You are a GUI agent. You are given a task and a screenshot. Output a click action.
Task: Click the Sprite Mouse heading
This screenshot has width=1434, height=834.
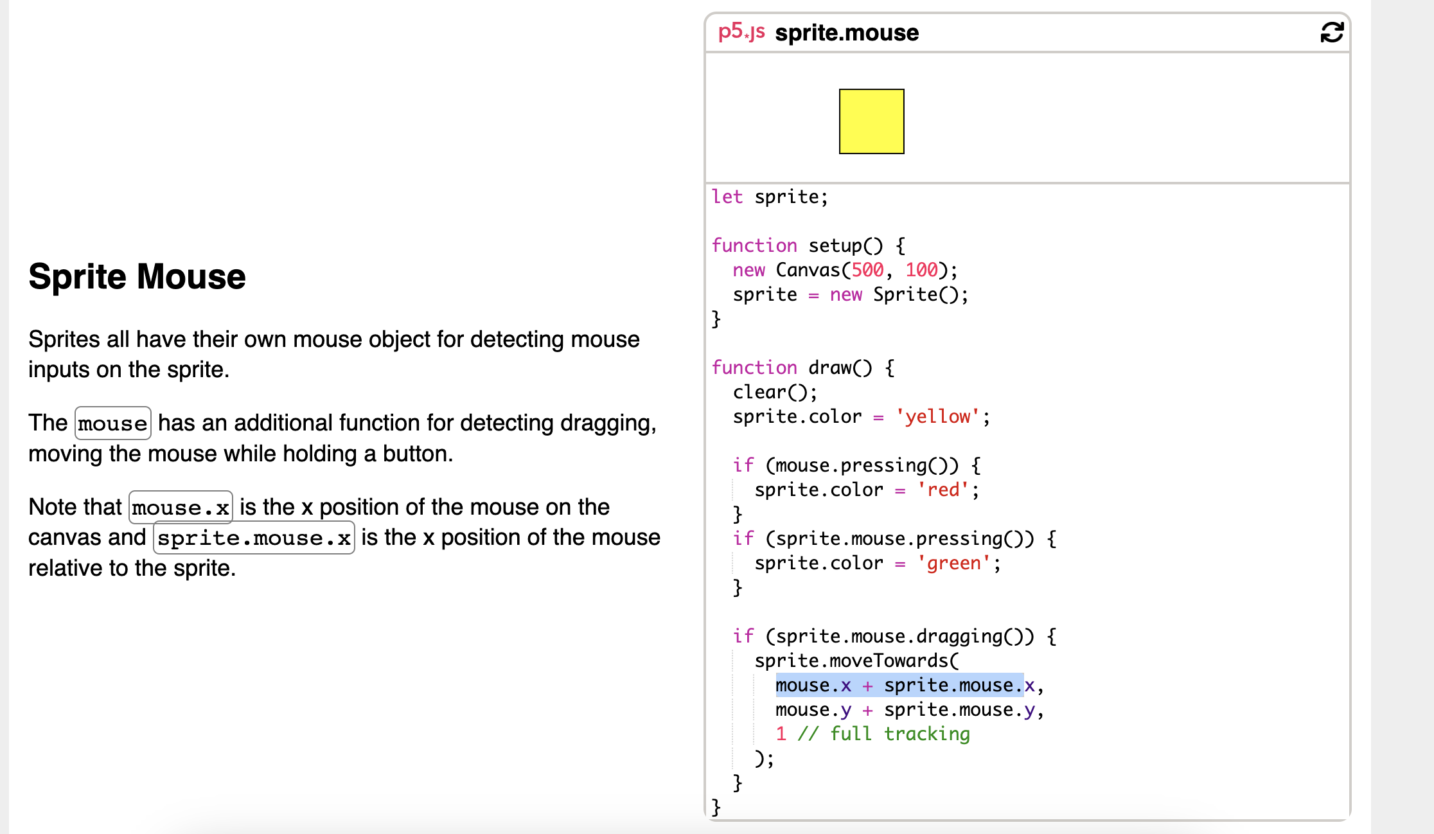coord(137,276)
